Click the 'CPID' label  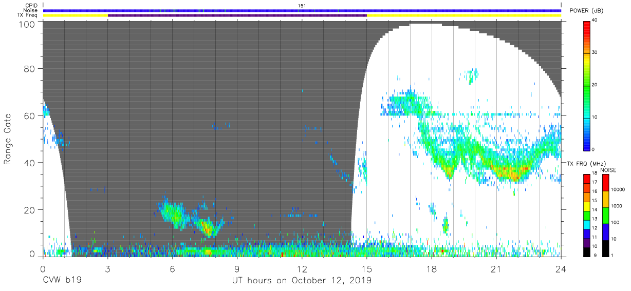(x=32, y=6)
